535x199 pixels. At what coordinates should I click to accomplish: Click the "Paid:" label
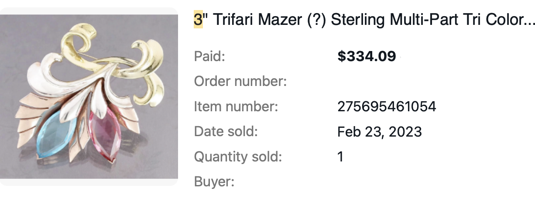(209, 56)
